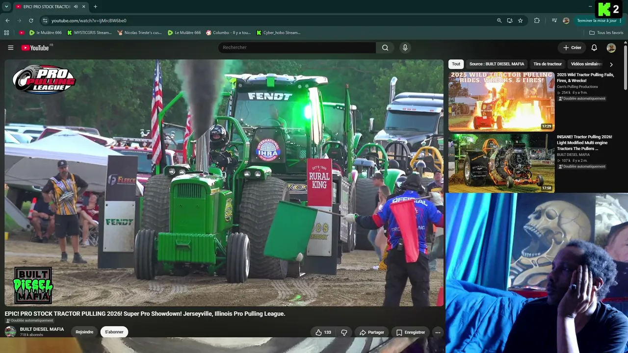Open the BUILT DIESEL MAFIA channel name link
The image size is (628, 353).
(42, 329)
